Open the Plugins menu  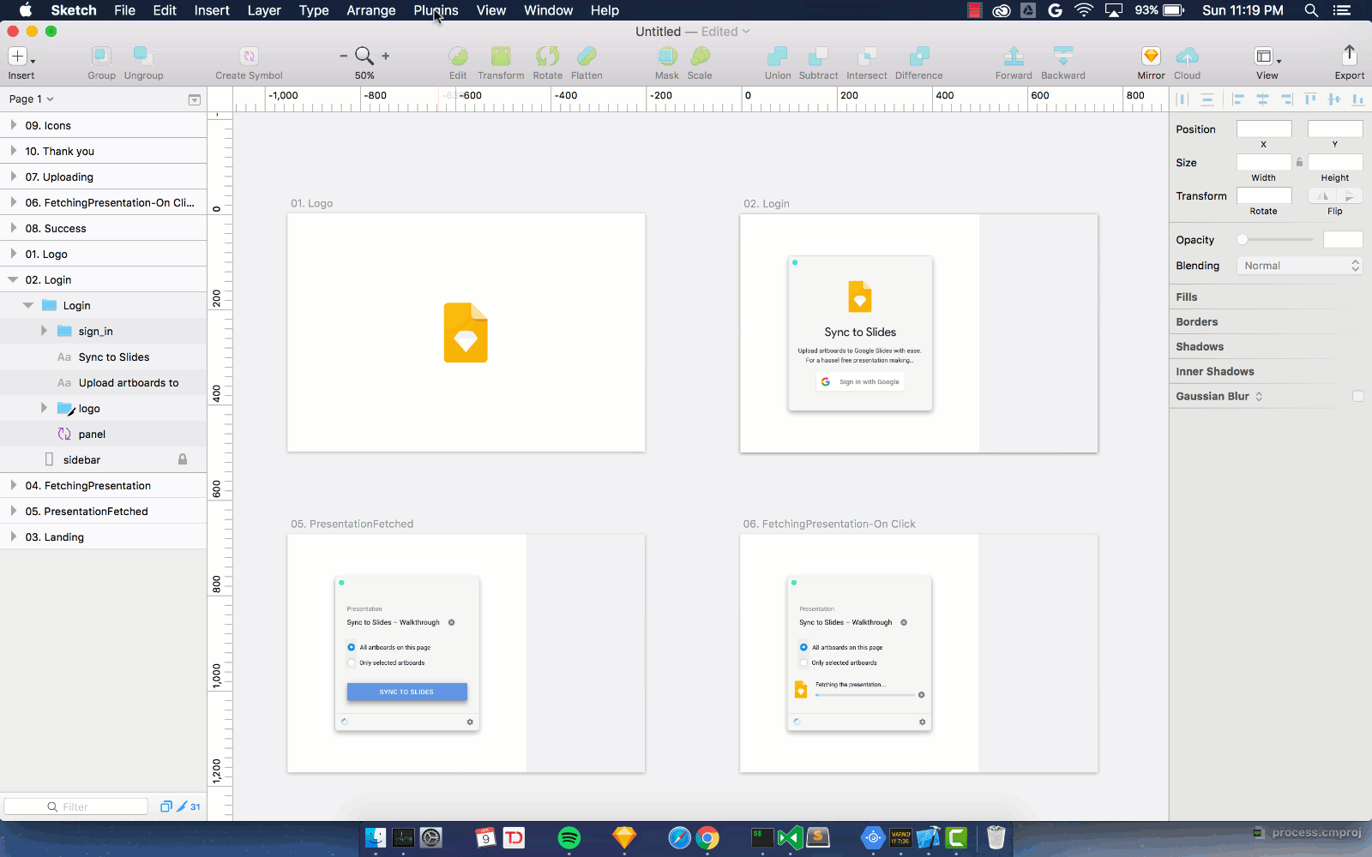[436, 10]
